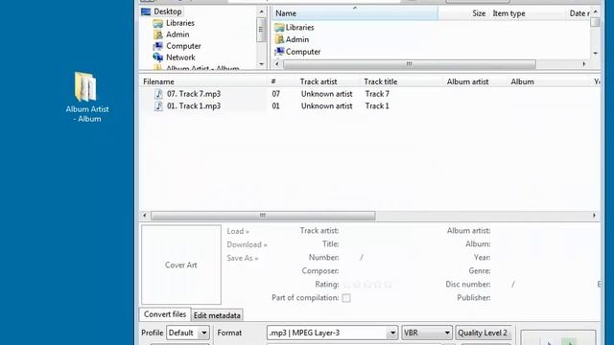614x345 pixels.
Task: Click Unknown artist cell for Track 7
Action: click(x=326, y=94)
